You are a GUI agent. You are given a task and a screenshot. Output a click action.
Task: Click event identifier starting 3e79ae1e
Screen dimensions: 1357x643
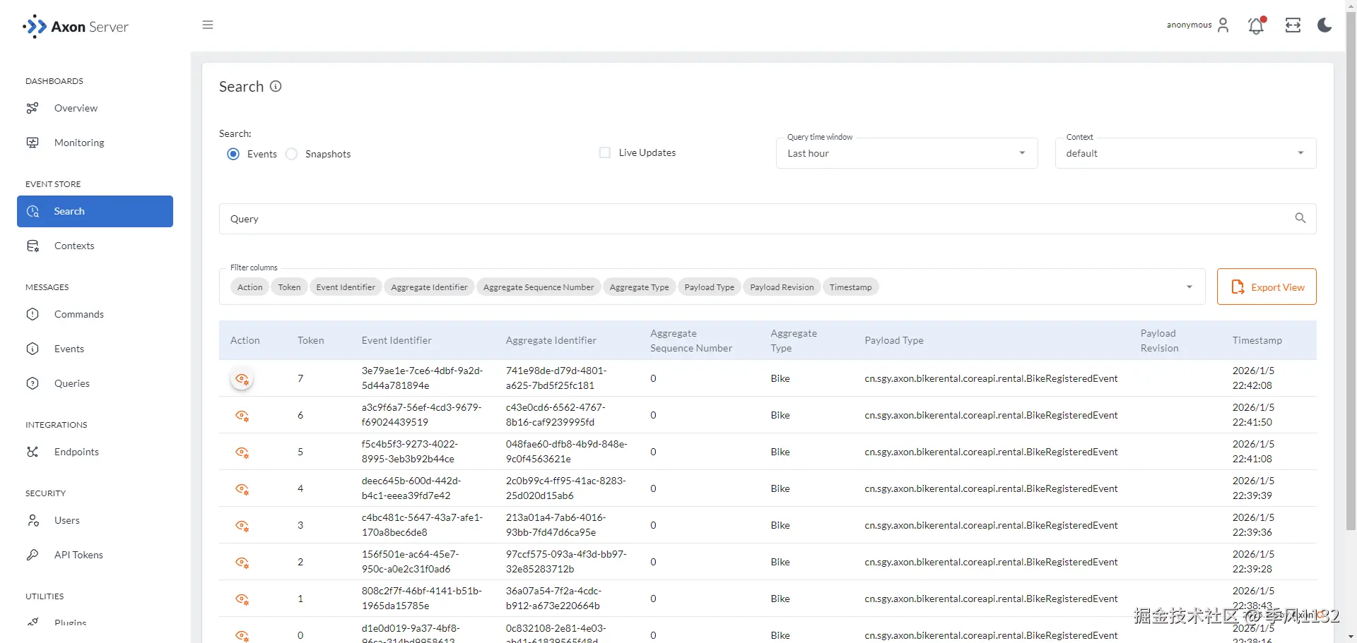422,378
